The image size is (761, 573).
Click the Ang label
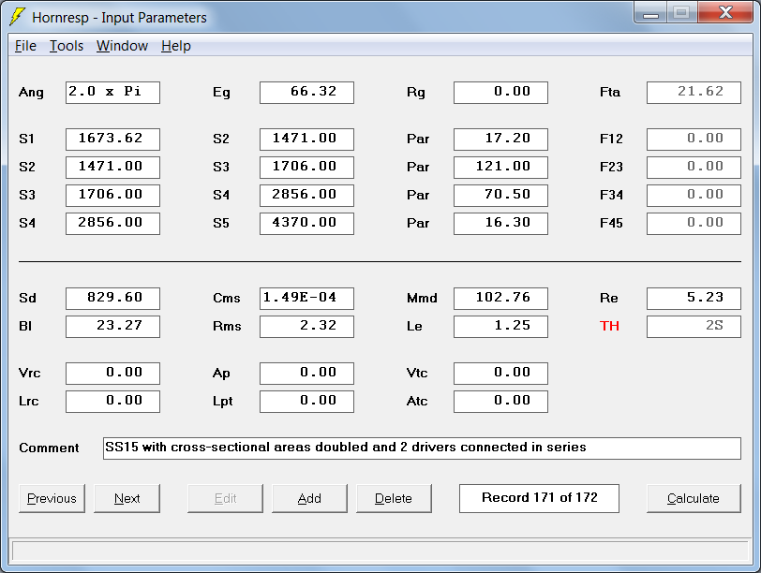[31, 93]
